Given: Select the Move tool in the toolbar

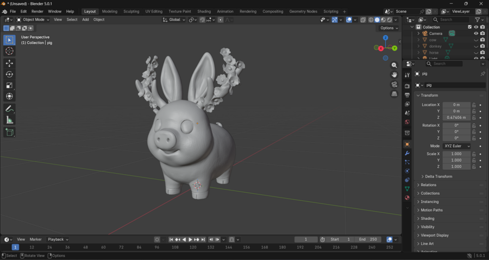Looking at the screenshot, I should 9,64.
